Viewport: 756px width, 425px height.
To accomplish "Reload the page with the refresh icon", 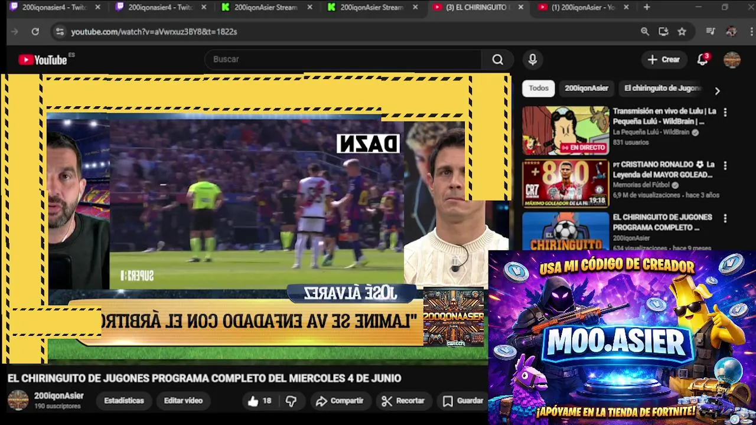I will (x=35, y=32).
